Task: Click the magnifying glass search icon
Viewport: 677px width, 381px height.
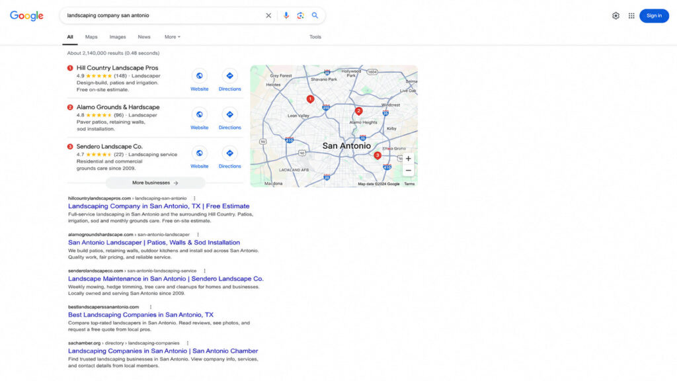Action: [x=315, y=16]
